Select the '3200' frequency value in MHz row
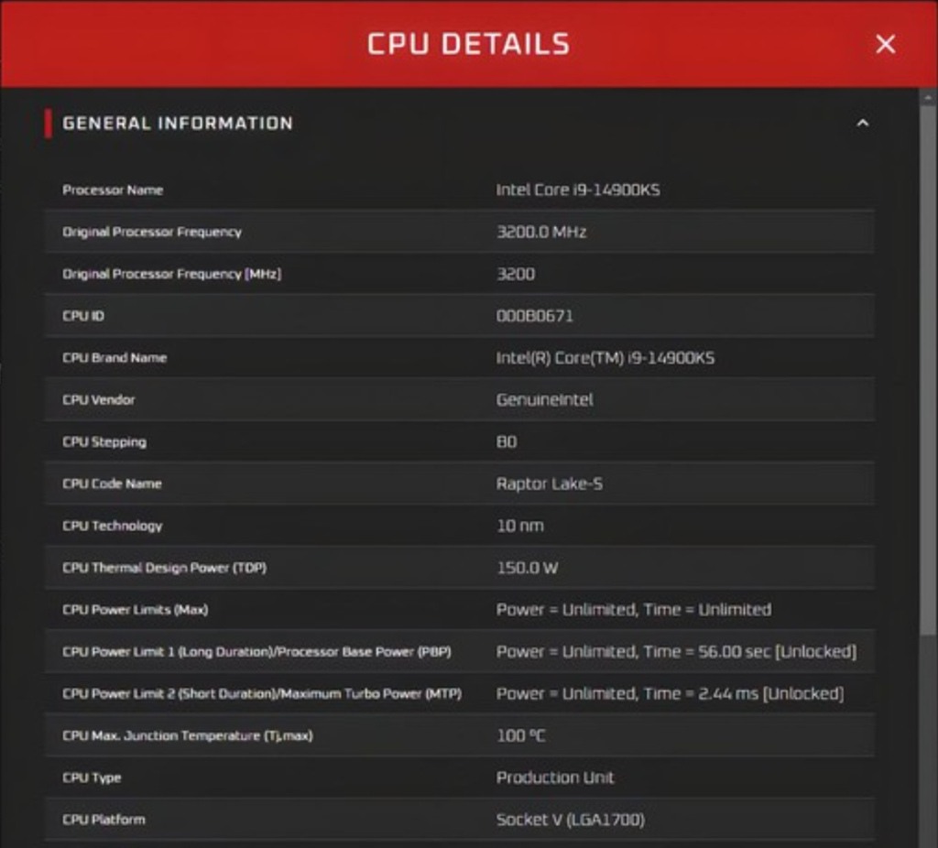Image resolution: width=938 pixels, height=848 pixels. coord(516,274)
